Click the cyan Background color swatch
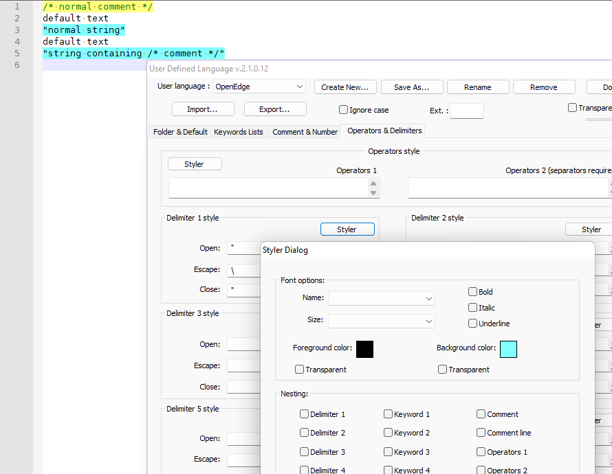 [508, 349]
